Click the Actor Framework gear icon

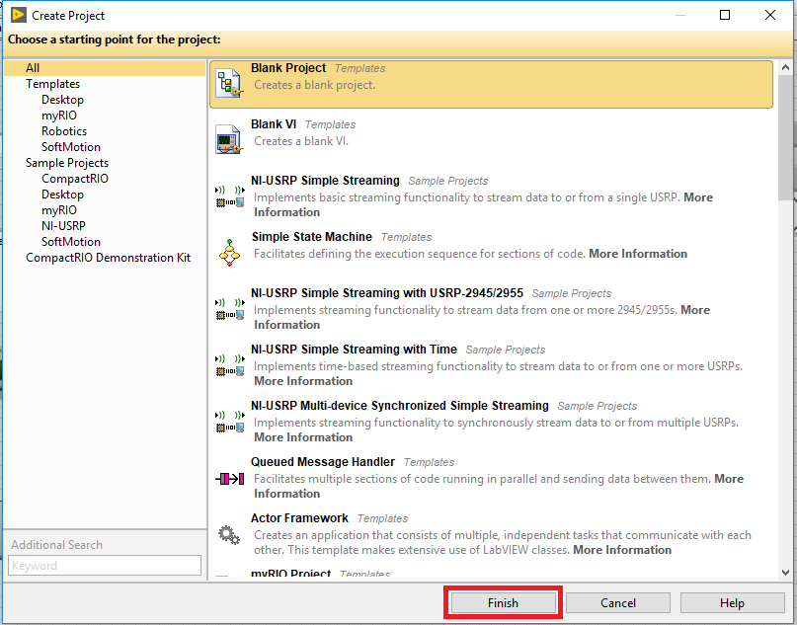[229, 534]
